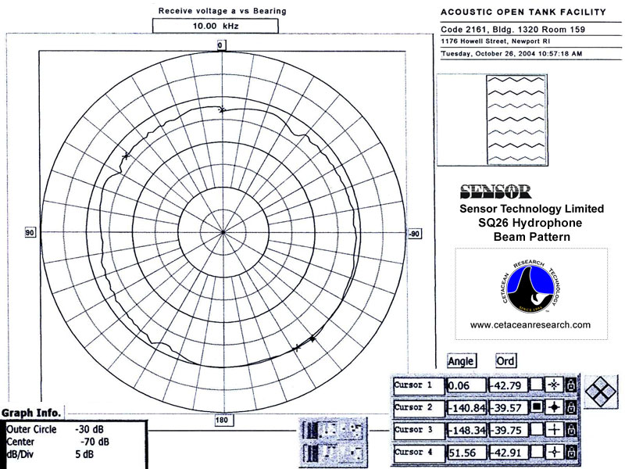The width and height of the screenshot is (625, 469).
Task: Select the cursor marker near 51 degrees
Action: point(126,156)
